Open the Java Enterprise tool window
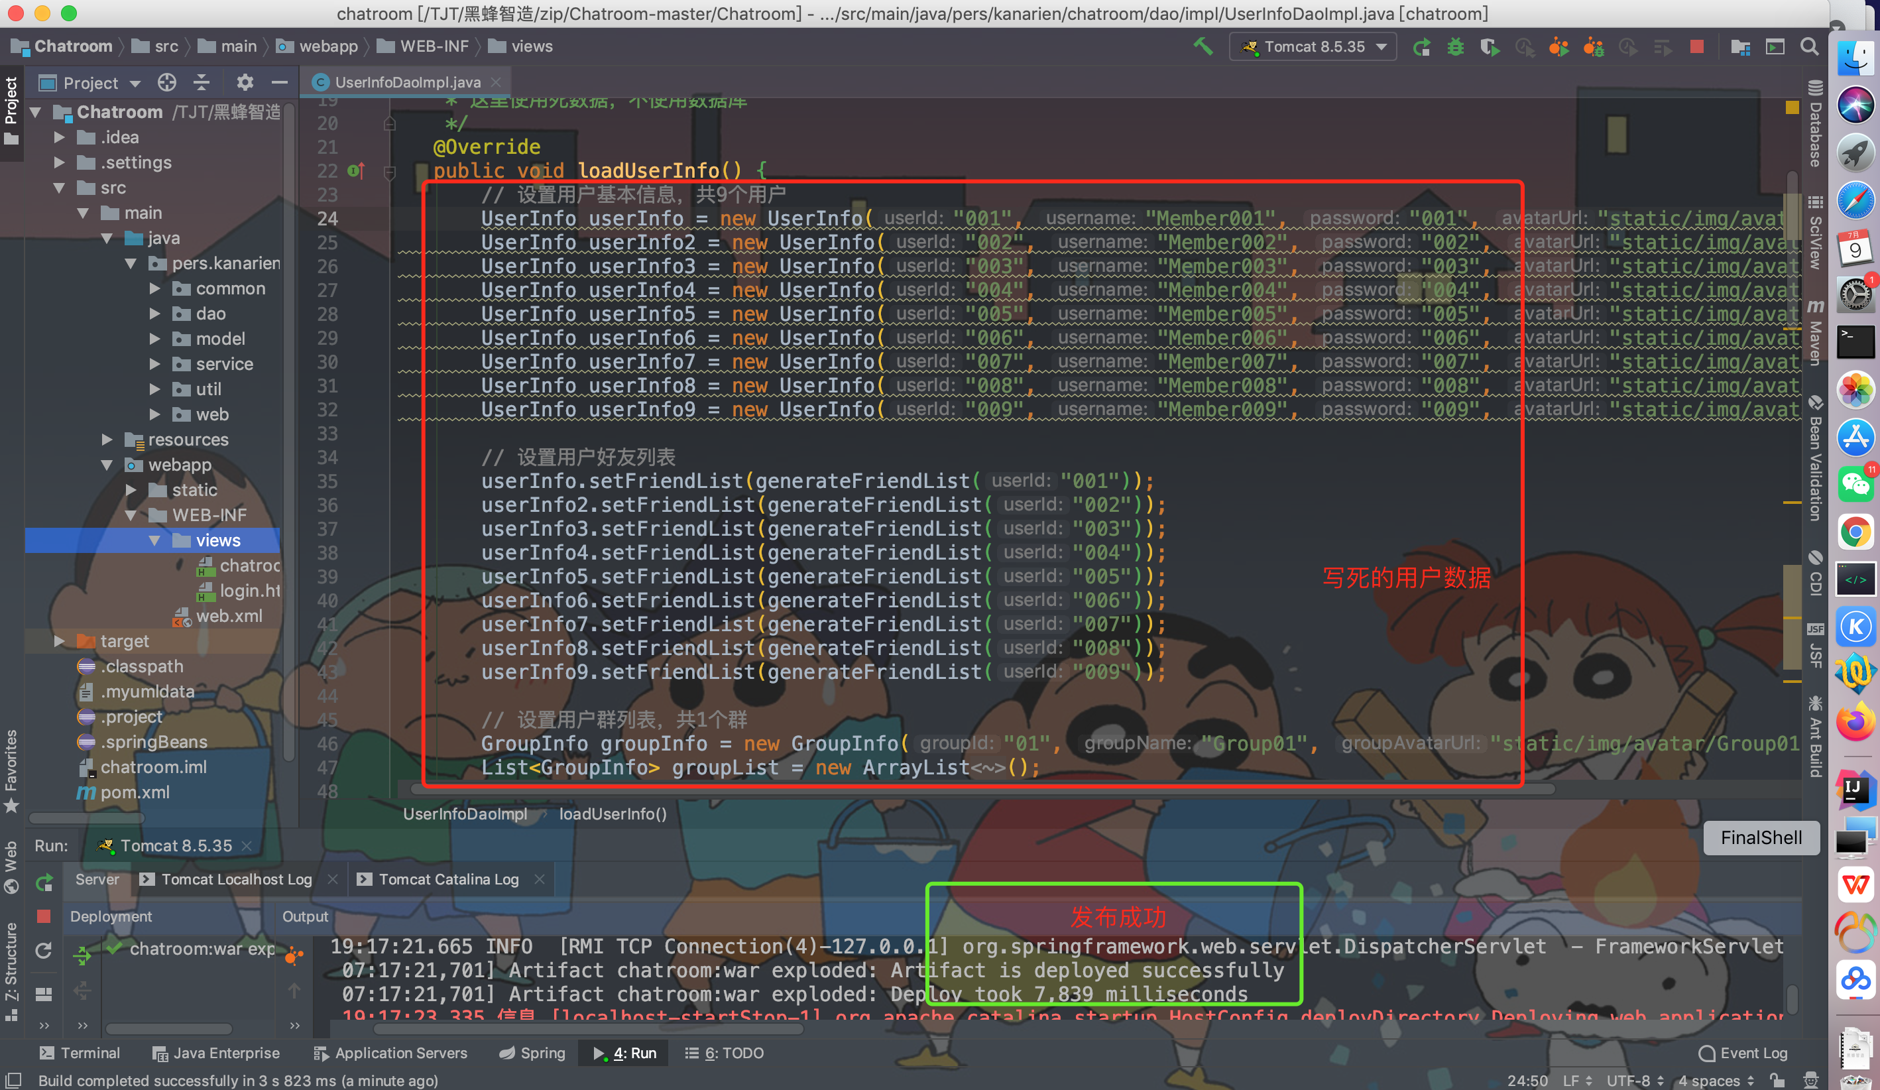This screenshot has height=1090, width=1880. click(x=216, y=1054)
